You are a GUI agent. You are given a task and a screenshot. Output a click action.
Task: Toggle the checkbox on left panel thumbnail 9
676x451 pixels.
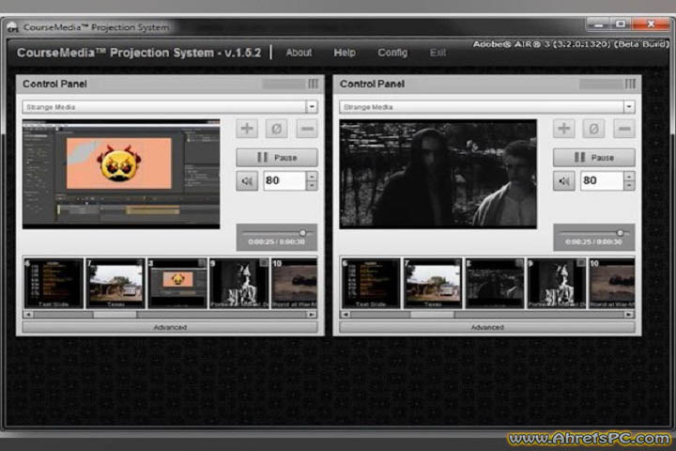tap(264, 263)
